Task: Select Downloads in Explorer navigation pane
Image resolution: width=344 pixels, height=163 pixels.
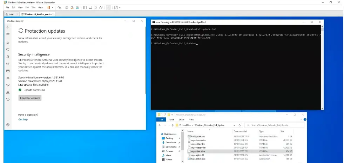Action: tap(171, 143)
